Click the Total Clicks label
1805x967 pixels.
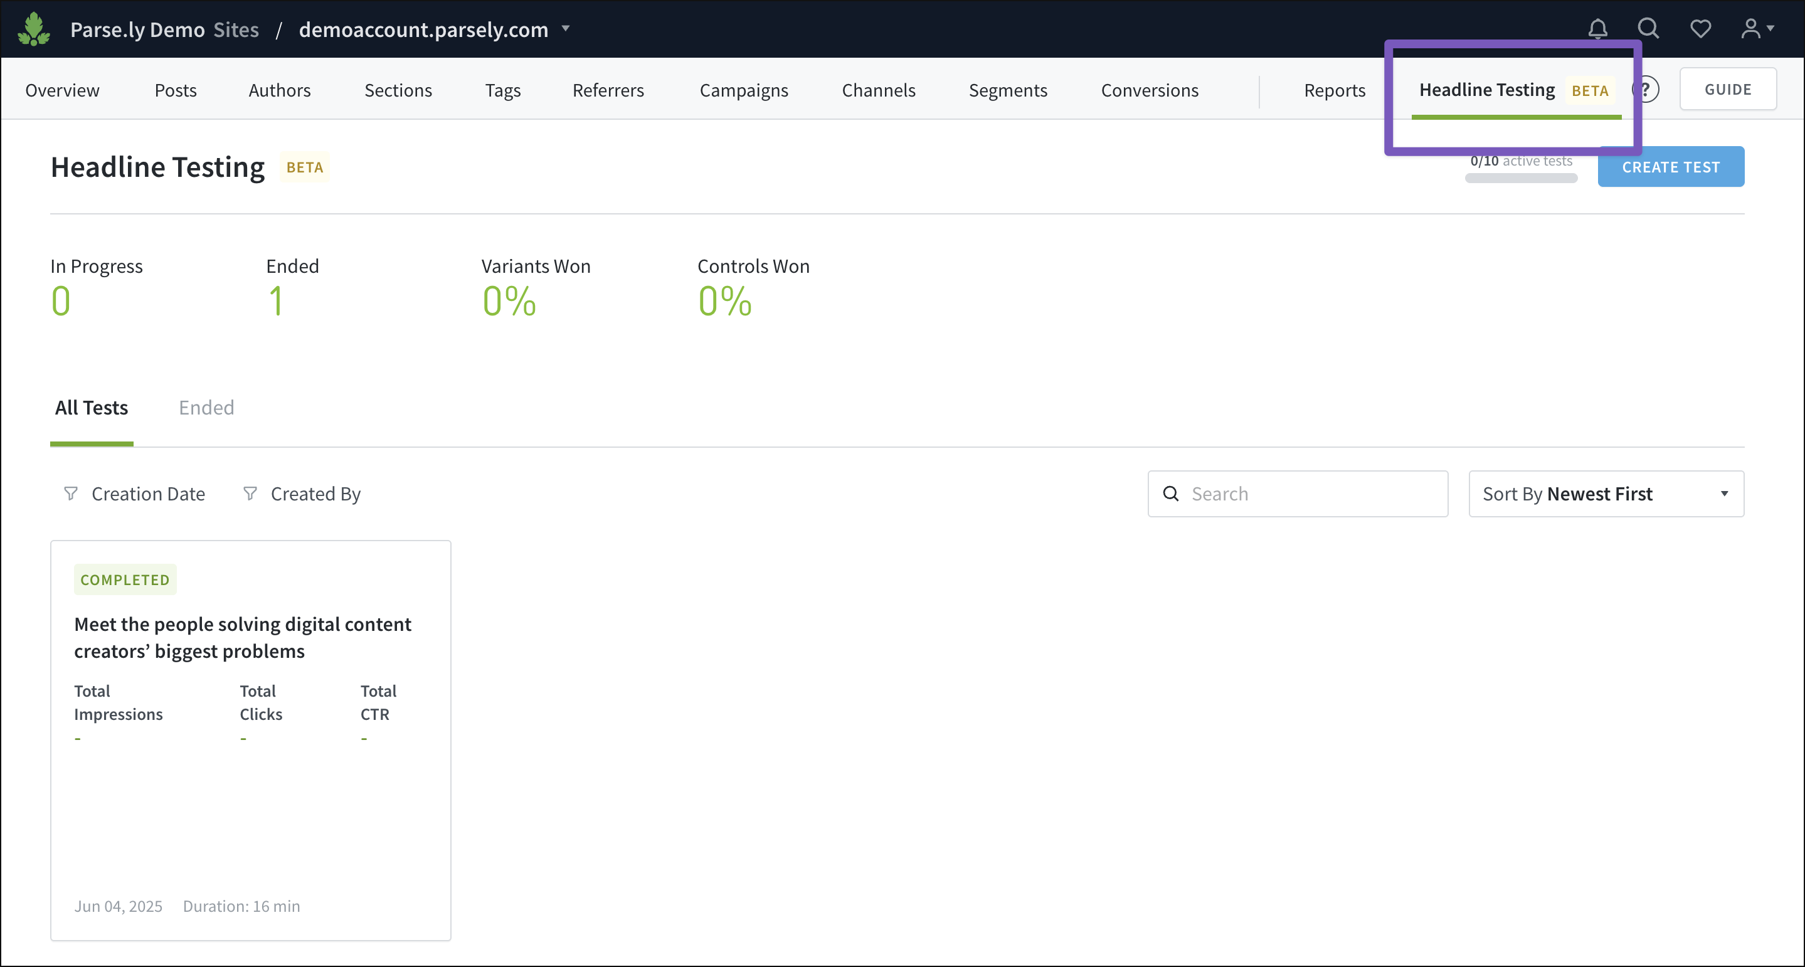coord(262,702)
